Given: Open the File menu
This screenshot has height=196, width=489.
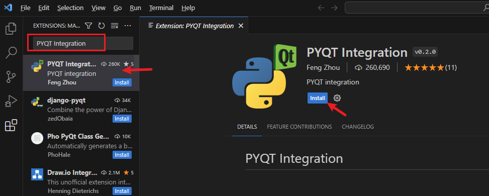Looking at the screenshot, I should 25,8.
